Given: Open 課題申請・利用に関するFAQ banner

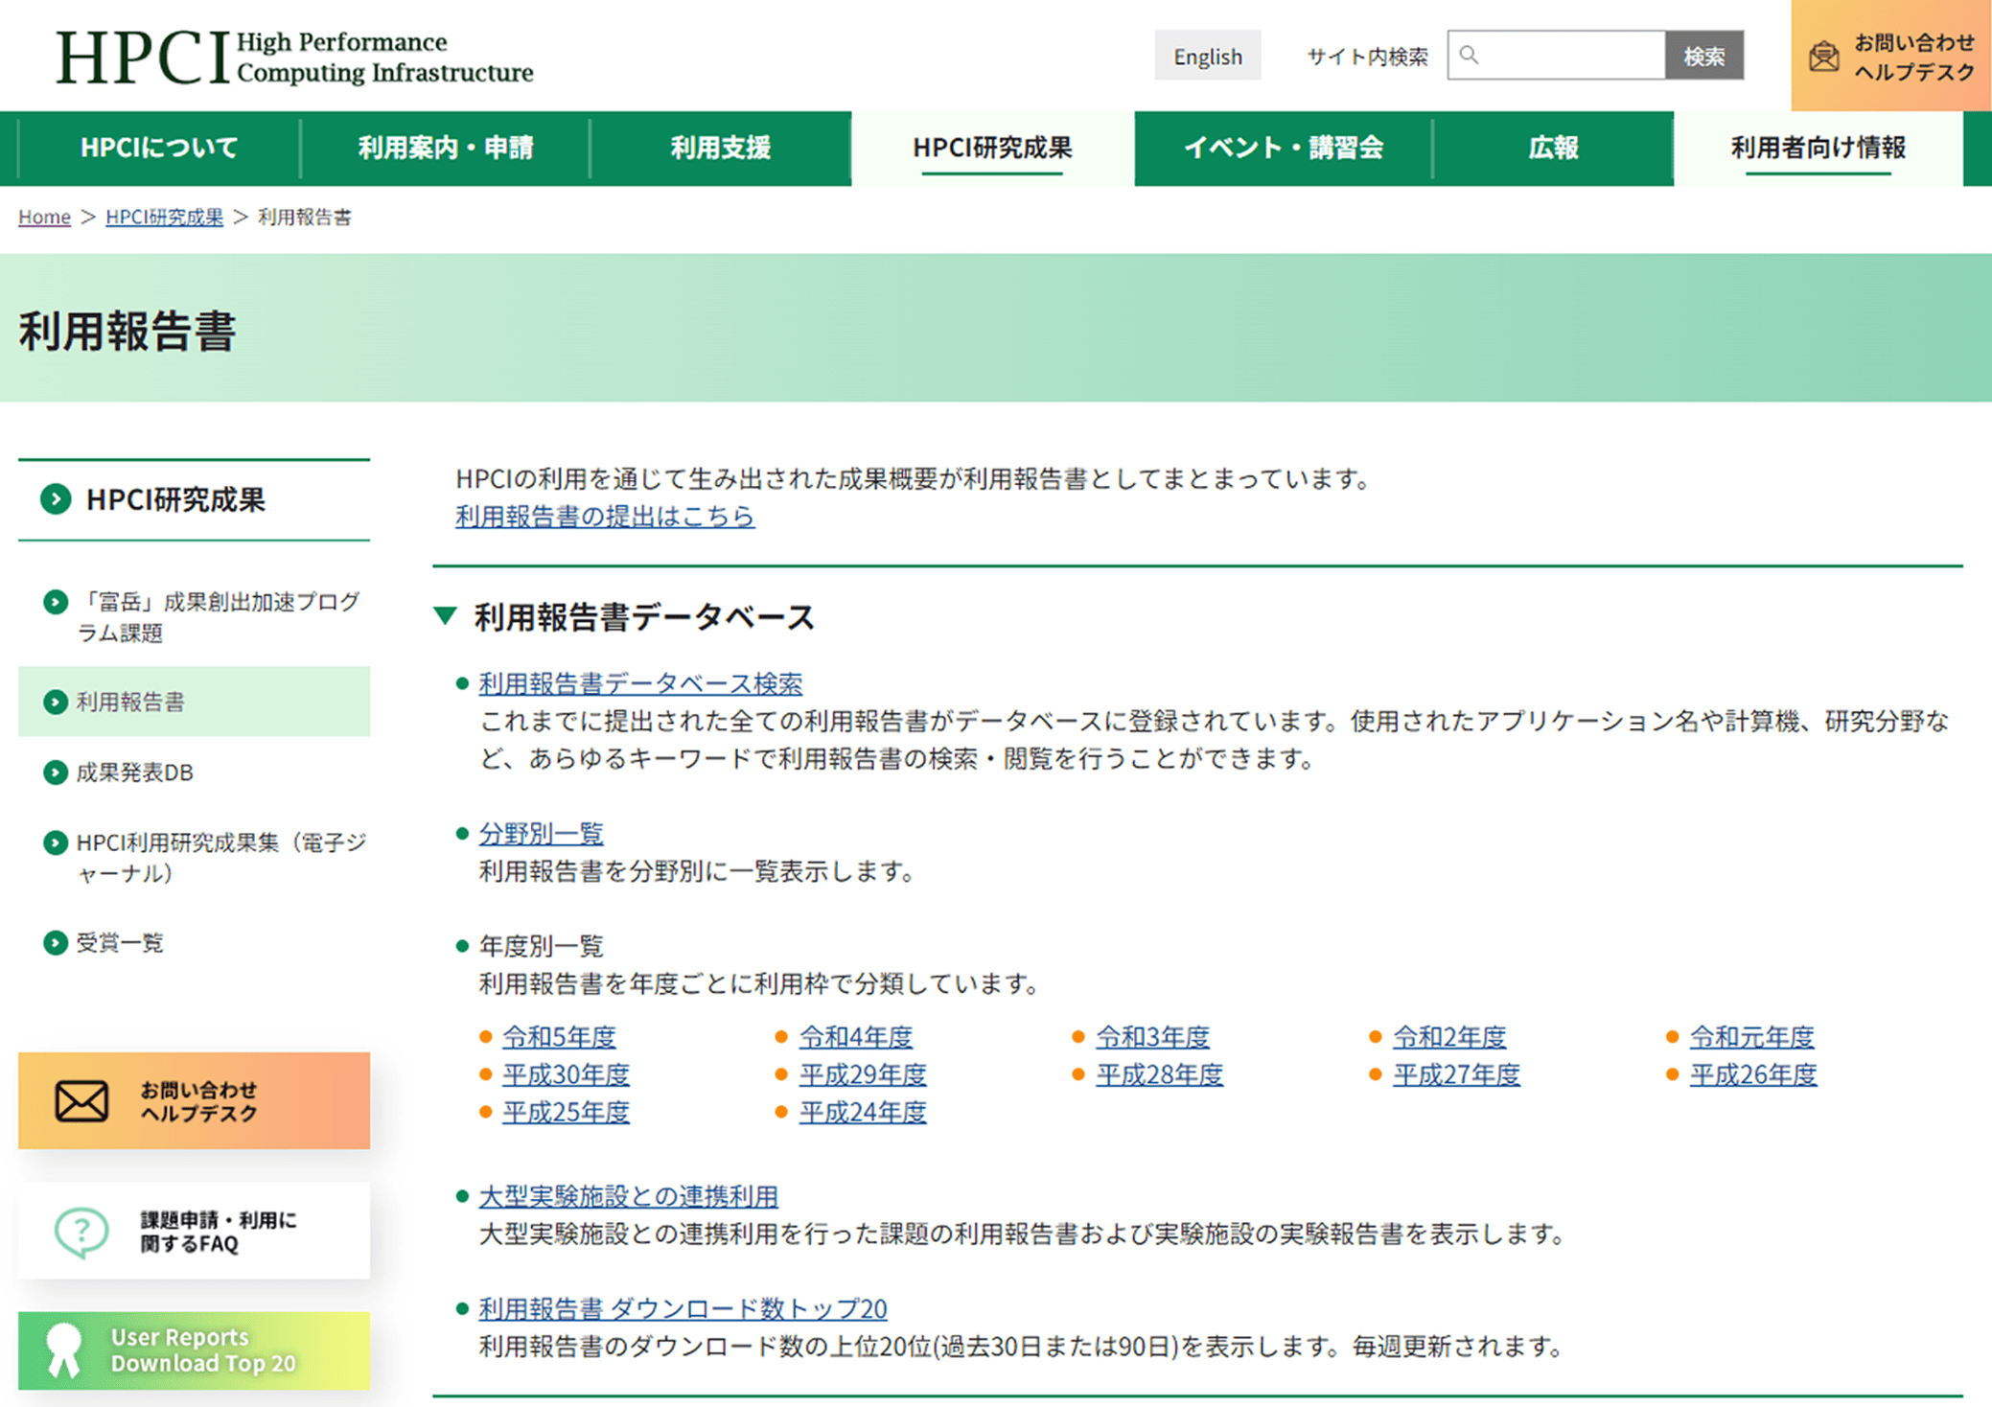Looking at the screenshot, I should [x=194, y=1232].
